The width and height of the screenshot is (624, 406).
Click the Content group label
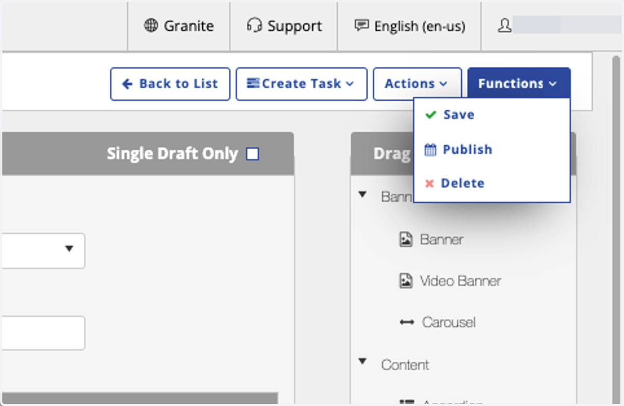[405, 365]
